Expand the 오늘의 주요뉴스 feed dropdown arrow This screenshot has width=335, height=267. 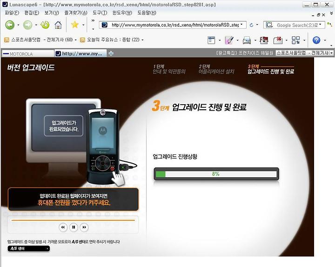(x=142, y=40)
